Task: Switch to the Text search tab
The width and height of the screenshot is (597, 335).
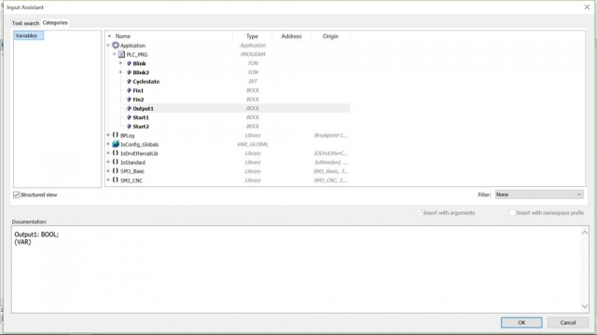Action: pos(25,23)
